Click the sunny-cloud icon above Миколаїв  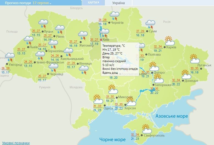(x=113, y=89)
